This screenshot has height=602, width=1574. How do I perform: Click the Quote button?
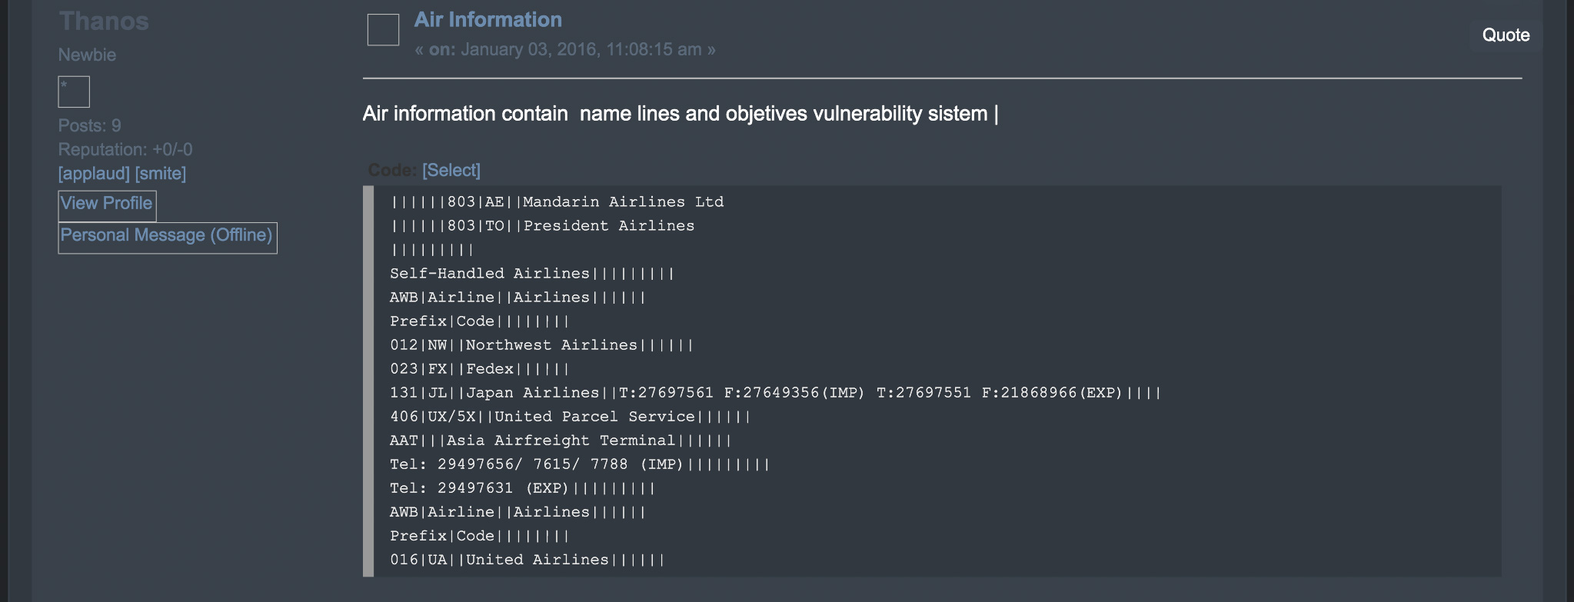point(1506,35)
